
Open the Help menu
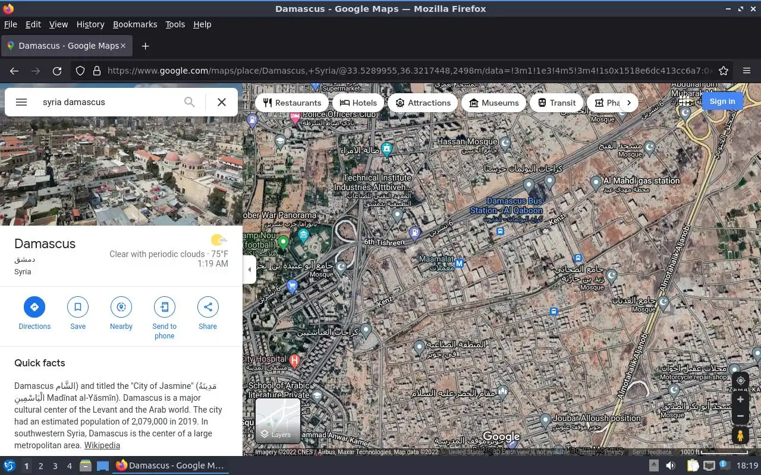[202, 24]
